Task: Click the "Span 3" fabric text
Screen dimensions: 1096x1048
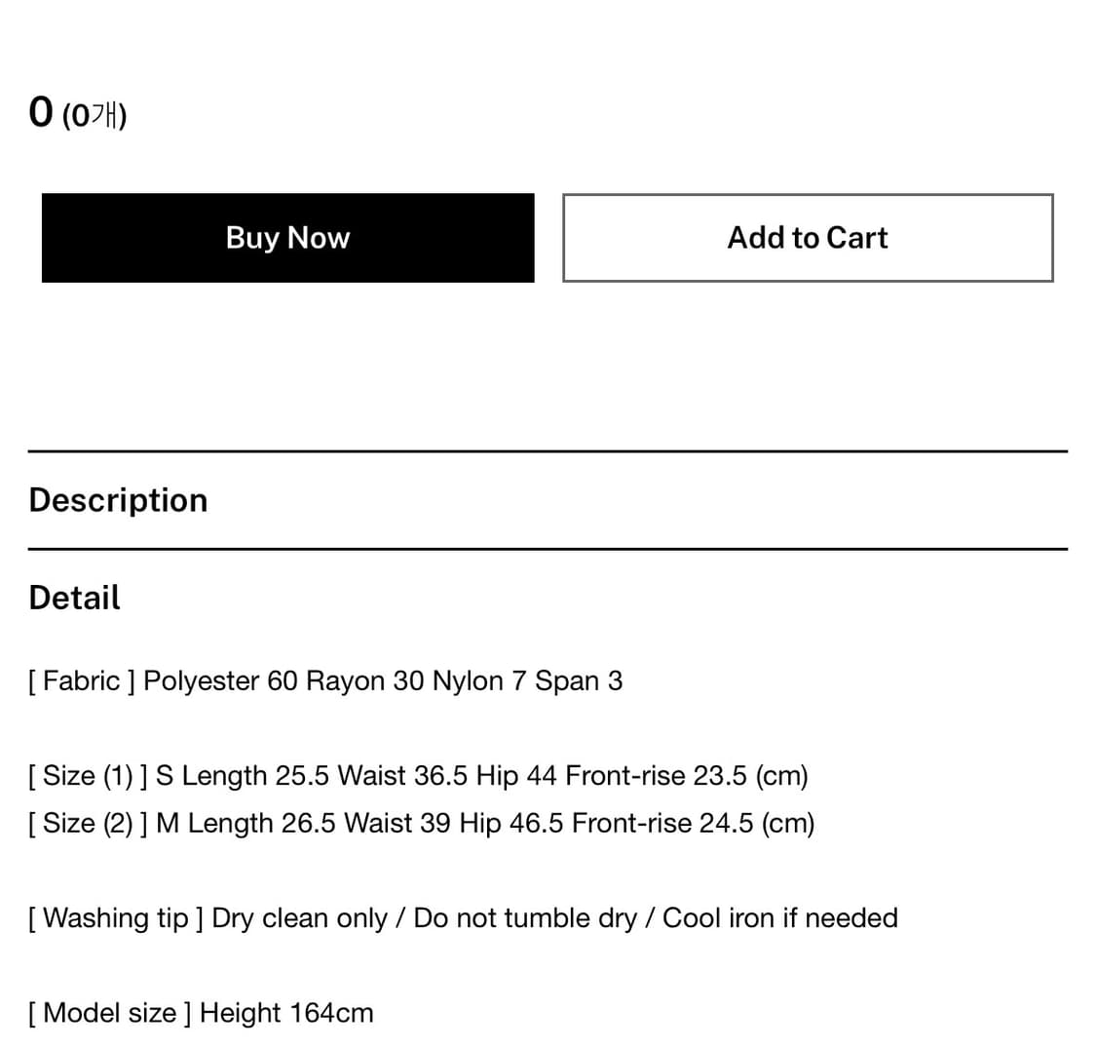Action: [x=579, y=680]
